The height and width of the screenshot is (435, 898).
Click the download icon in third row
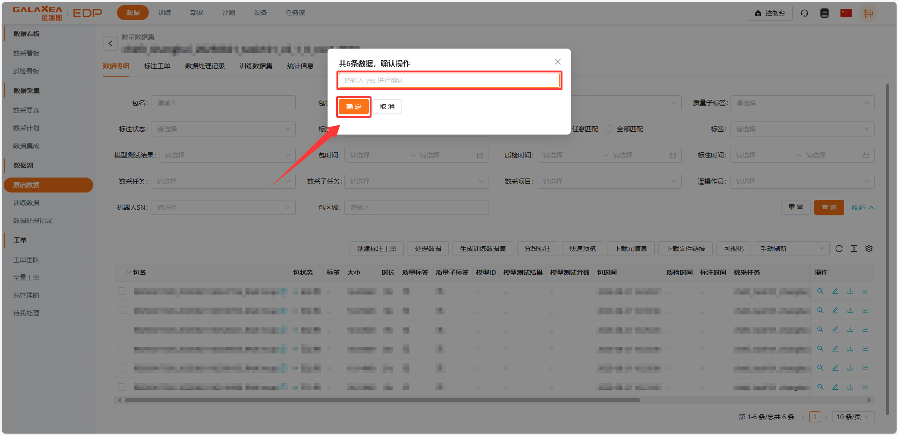click(x=850, y=329)
